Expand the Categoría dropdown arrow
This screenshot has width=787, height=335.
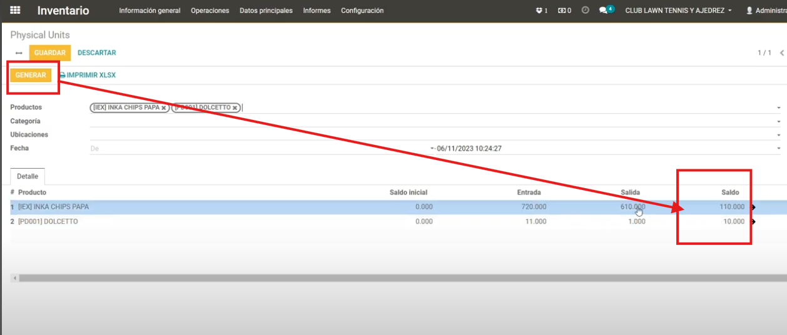coord(779,122)
